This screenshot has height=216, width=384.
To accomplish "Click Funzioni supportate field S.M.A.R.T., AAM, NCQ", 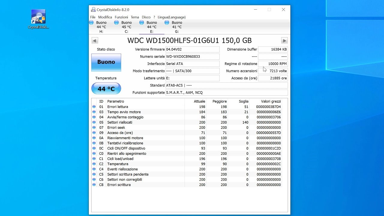I will [226, 92].
